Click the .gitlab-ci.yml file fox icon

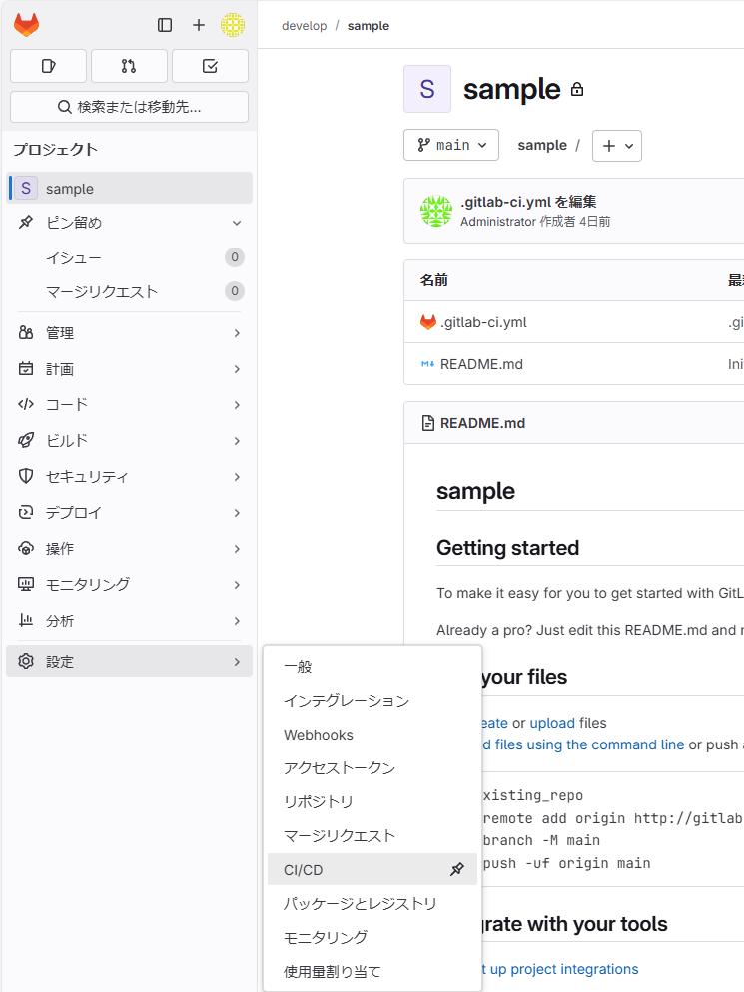point(428,322)
